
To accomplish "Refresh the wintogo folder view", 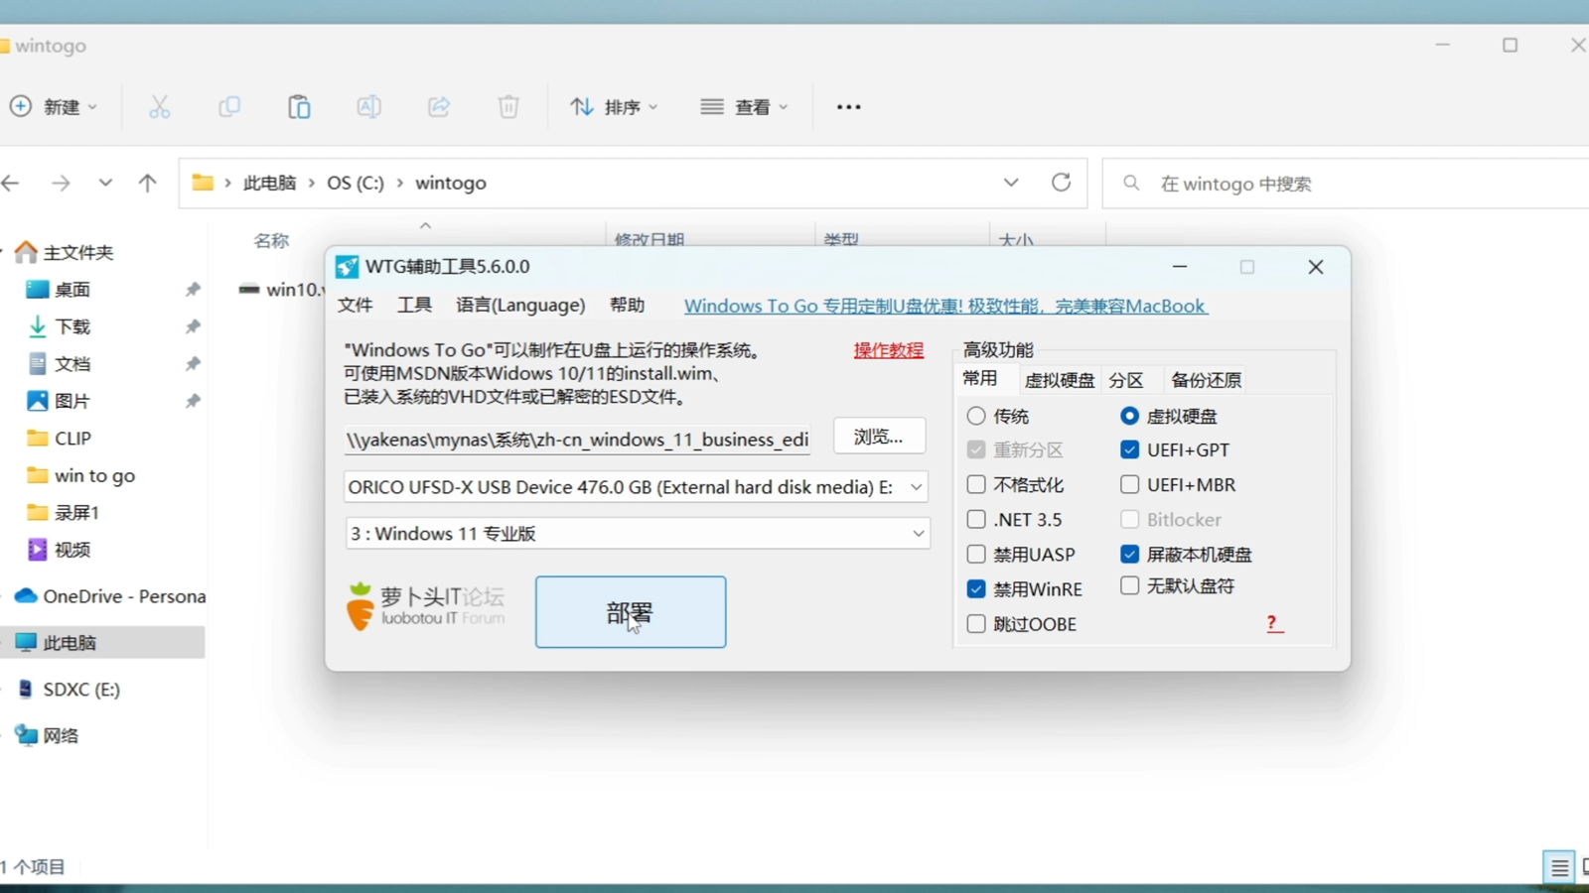I will coord(1062,183).
